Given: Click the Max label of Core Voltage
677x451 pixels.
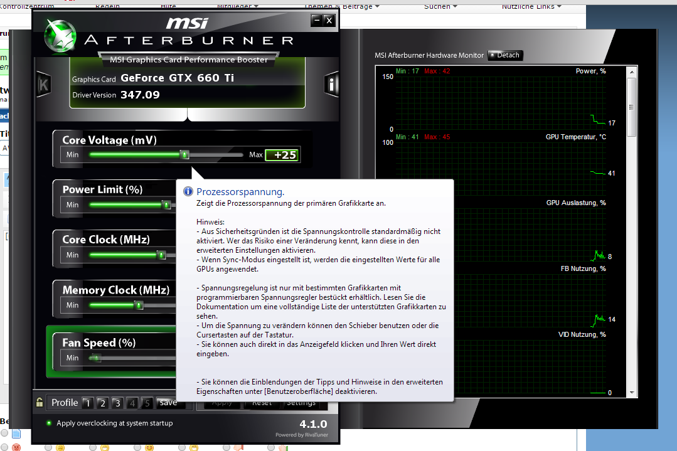Looking at the screenshot, I should [255, 154].
